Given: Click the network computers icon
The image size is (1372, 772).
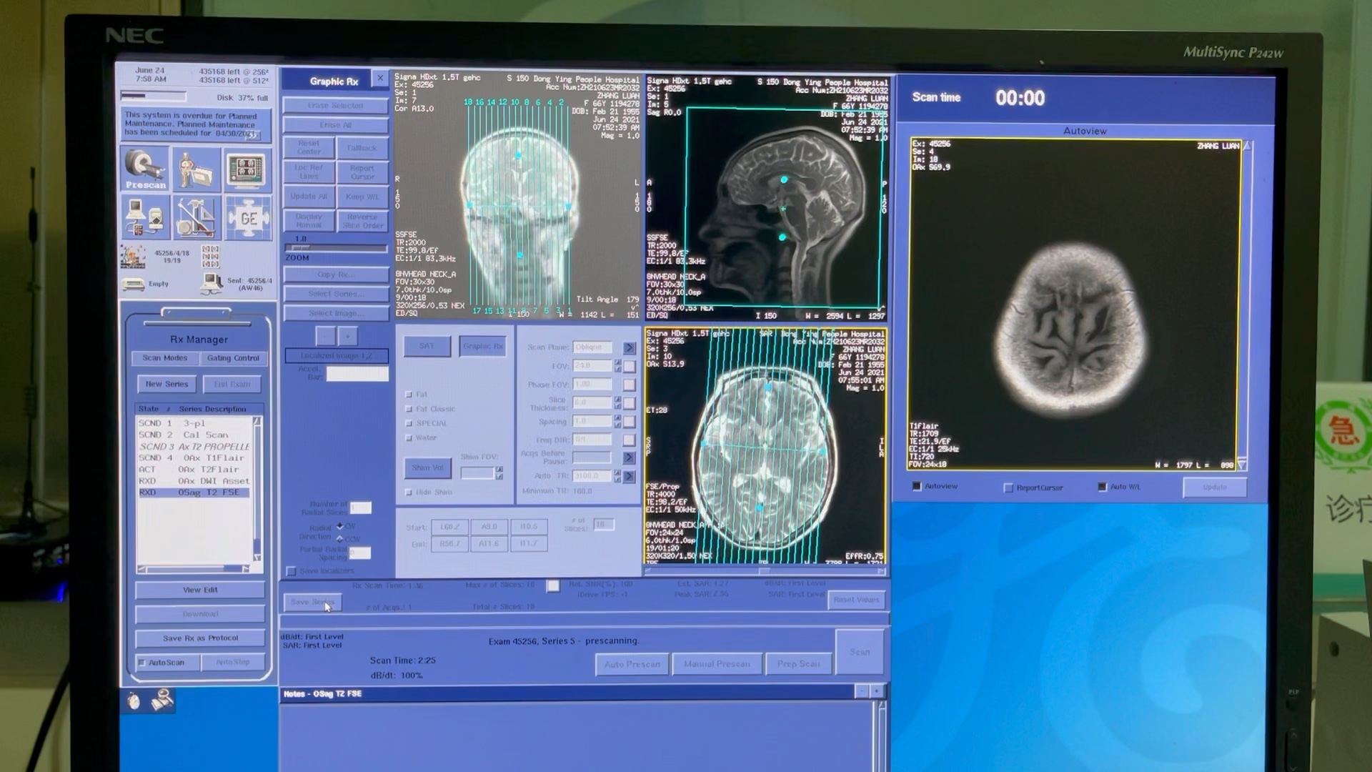Looking at the screenshot, I should click(146, 217).
